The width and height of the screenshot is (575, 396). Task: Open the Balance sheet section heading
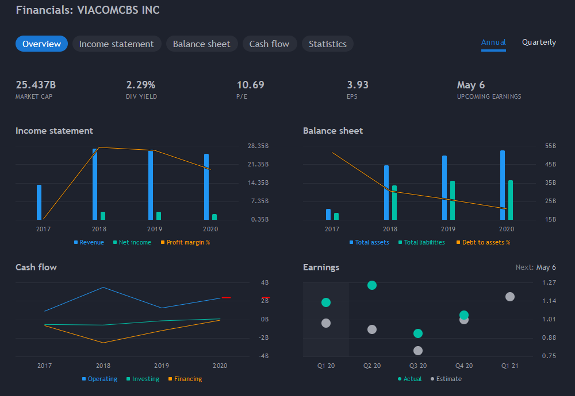pyautogui.click(x=332, y=131)
